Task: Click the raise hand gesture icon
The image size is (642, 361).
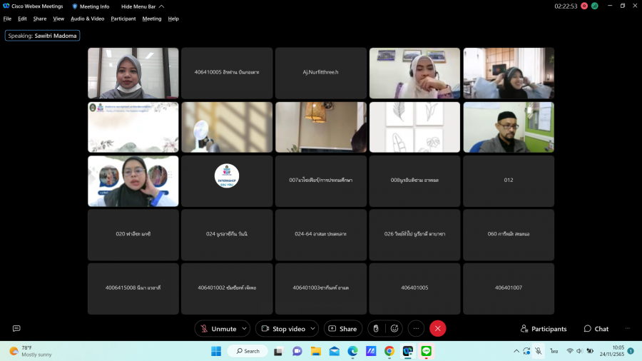Action: (x=377, y=328)
